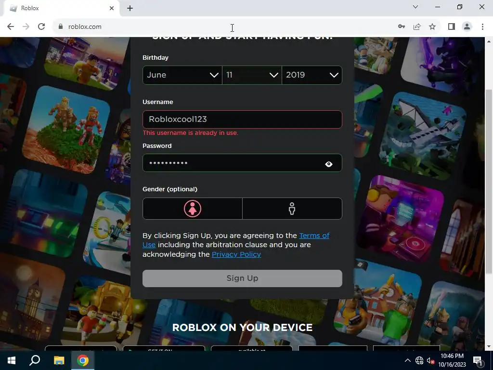Click the island characters game thumbnail
Screen dimensions: 493x370
click(66, 130)
